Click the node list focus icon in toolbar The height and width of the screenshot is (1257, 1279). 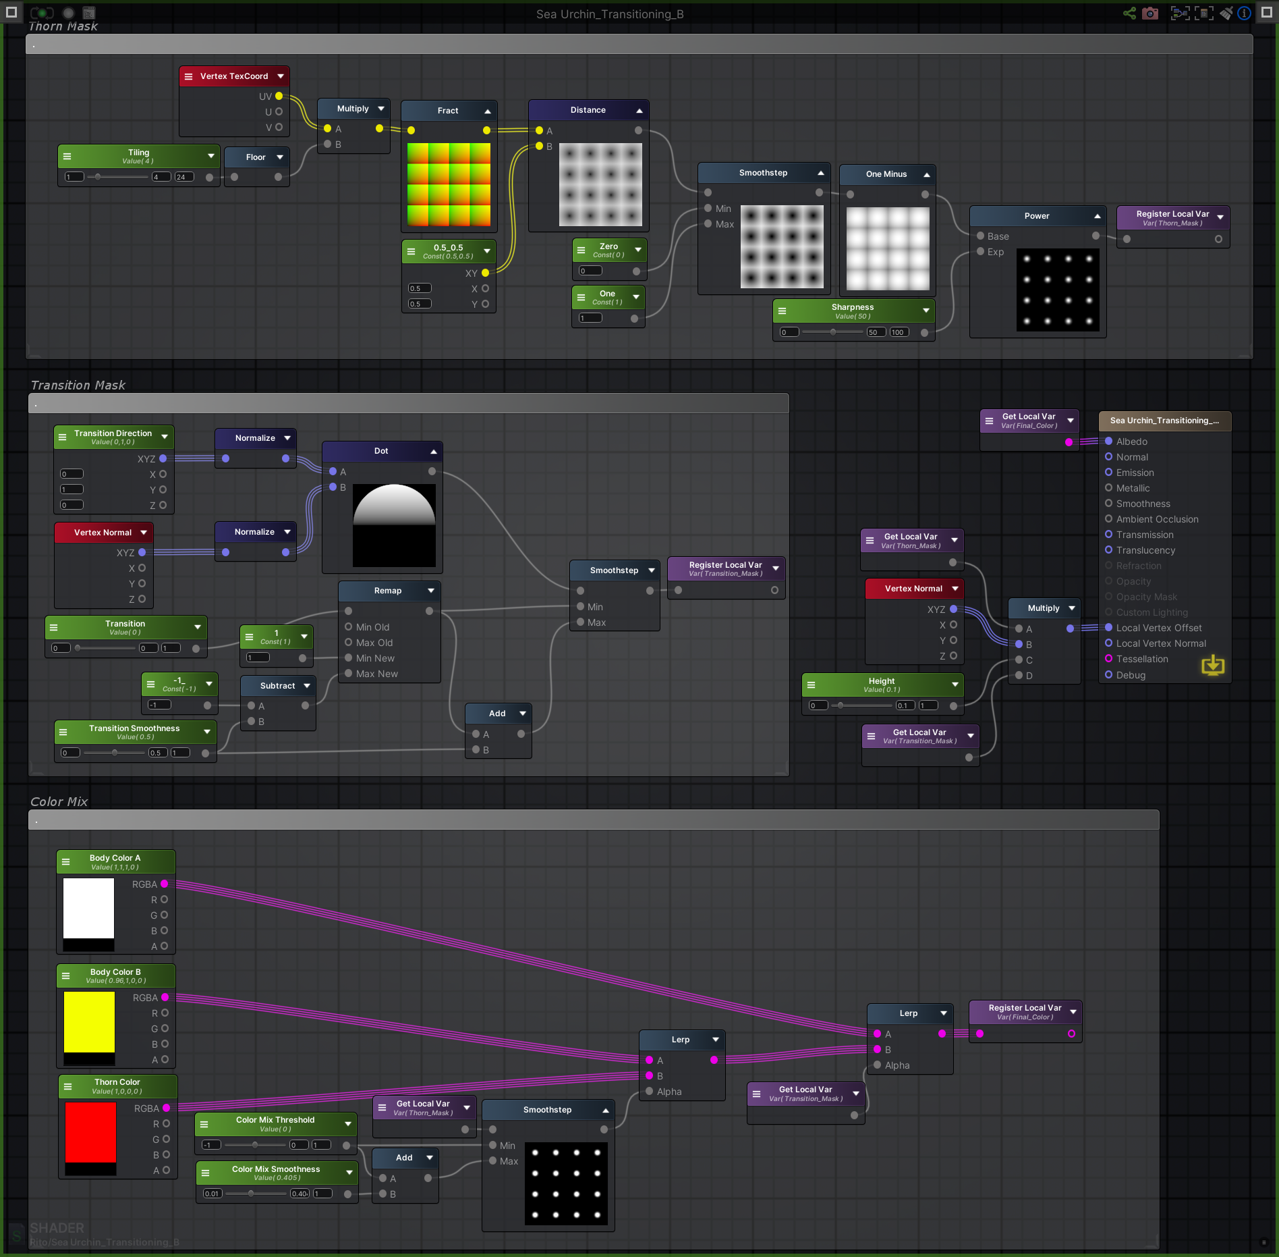(x=1205, y=13)
